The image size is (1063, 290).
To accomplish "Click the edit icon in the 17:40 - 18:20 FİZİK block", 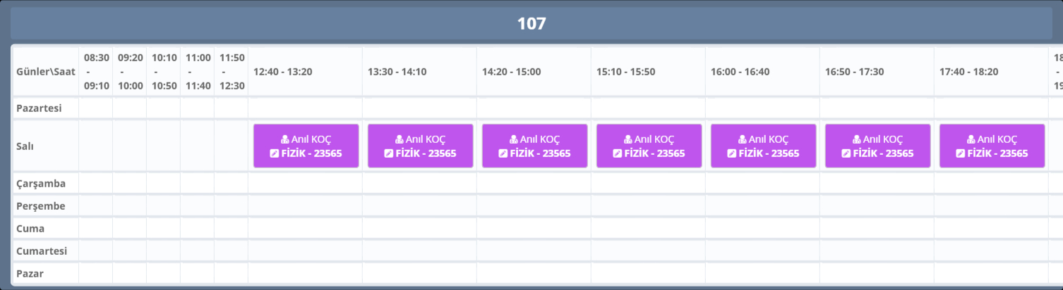I will click(961, 153).
